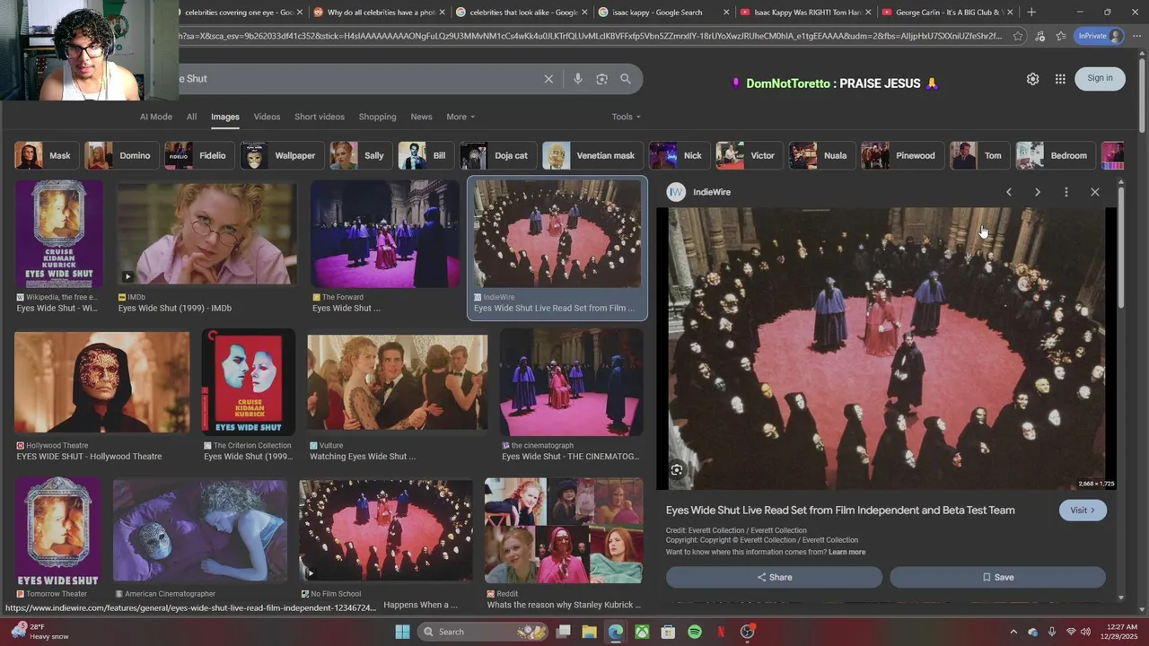Viewport: 1149px width, 646px height.
Task: Filter by Fidelio chip
Action: click(x=198, y=155)
